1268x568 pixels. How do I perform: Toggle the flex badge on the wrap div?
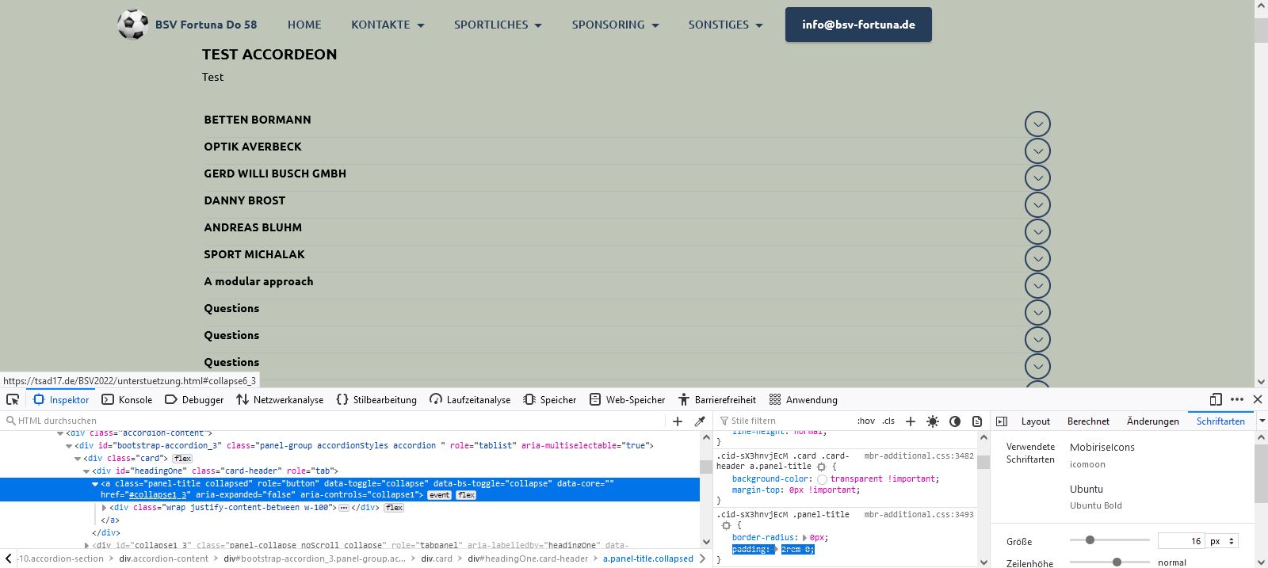[394, 508]
